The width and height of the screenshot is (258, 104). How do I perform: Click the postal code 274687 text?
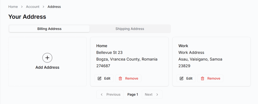[103, 66]
